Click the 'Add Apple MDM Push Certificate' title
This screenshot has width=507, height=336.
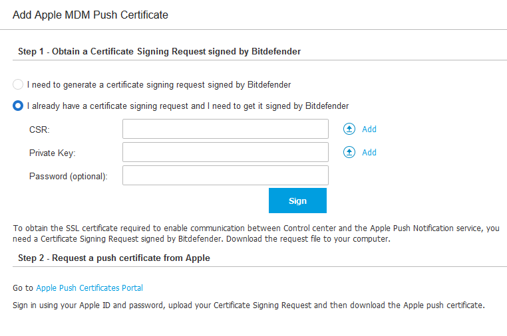pyautogui.click(x=90, y=15)
